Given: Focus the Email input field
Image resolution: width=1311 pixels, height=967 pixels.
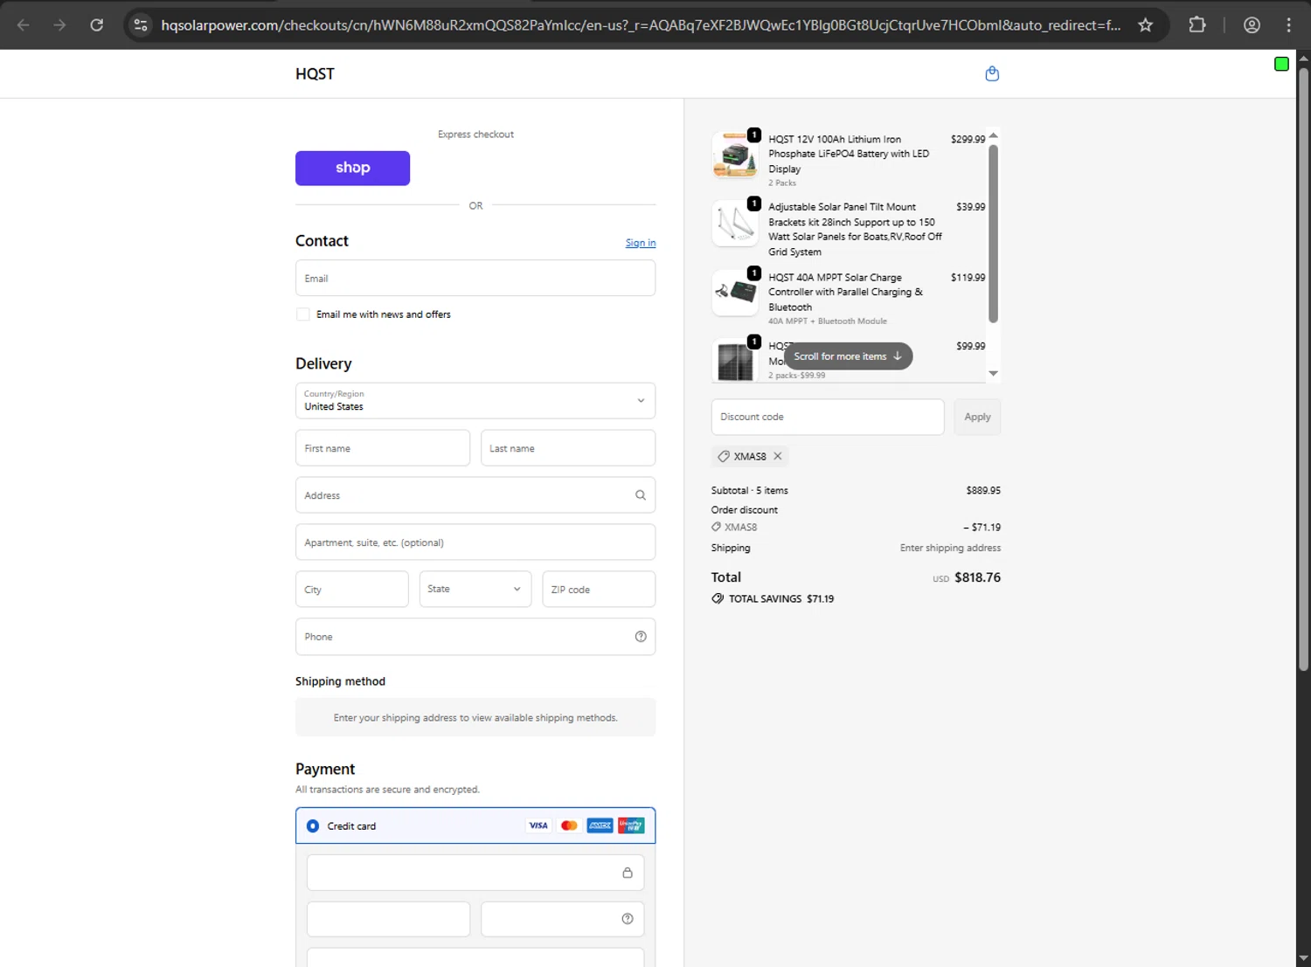Looking at the screenshot, I should (475, 278).
